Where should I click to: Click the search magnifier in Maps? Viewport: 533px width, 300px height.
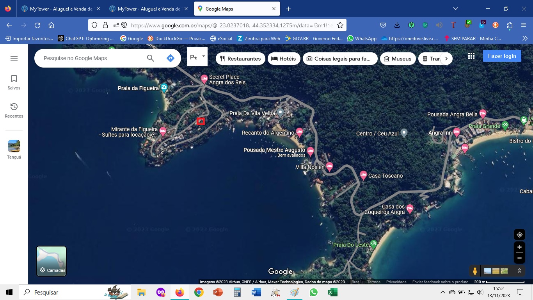tap(151, 58)
